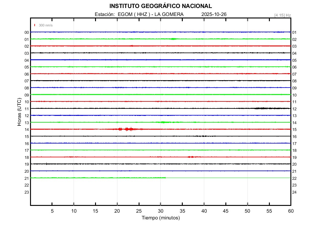Image resolution: width=314 pixels, height=236 pixels.
Task: Click where the hour 21 green trace data ends
Action: point(166,178)
